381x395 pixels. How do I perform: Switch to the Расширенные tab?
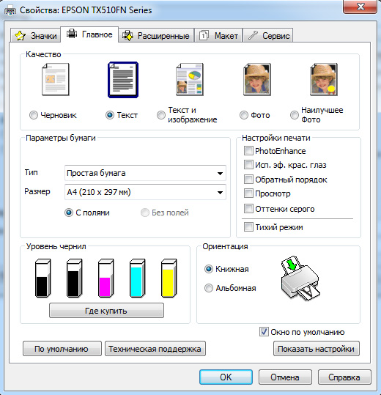click(x=156, y=35)
